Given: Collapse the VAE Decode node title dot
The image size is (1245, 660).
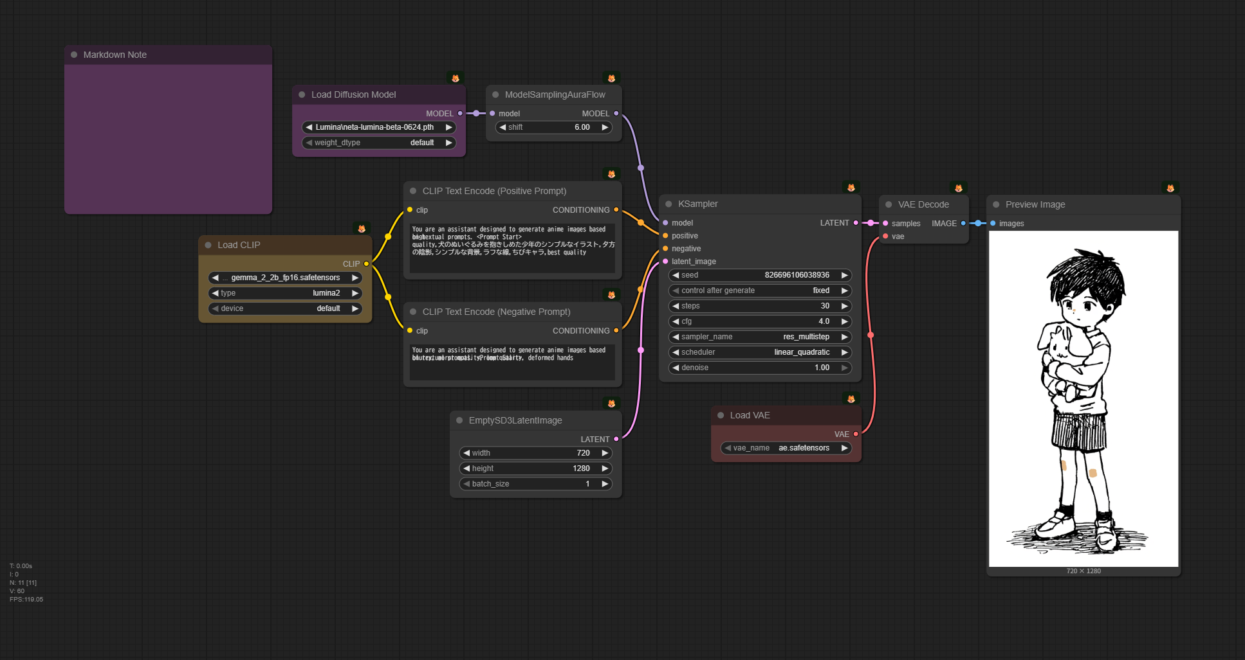Looking at the screenshot, I should (x=889, y=204).
